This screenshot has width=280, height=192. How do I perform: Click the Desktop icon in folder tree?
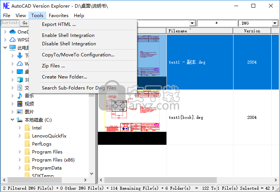(20, 72)
